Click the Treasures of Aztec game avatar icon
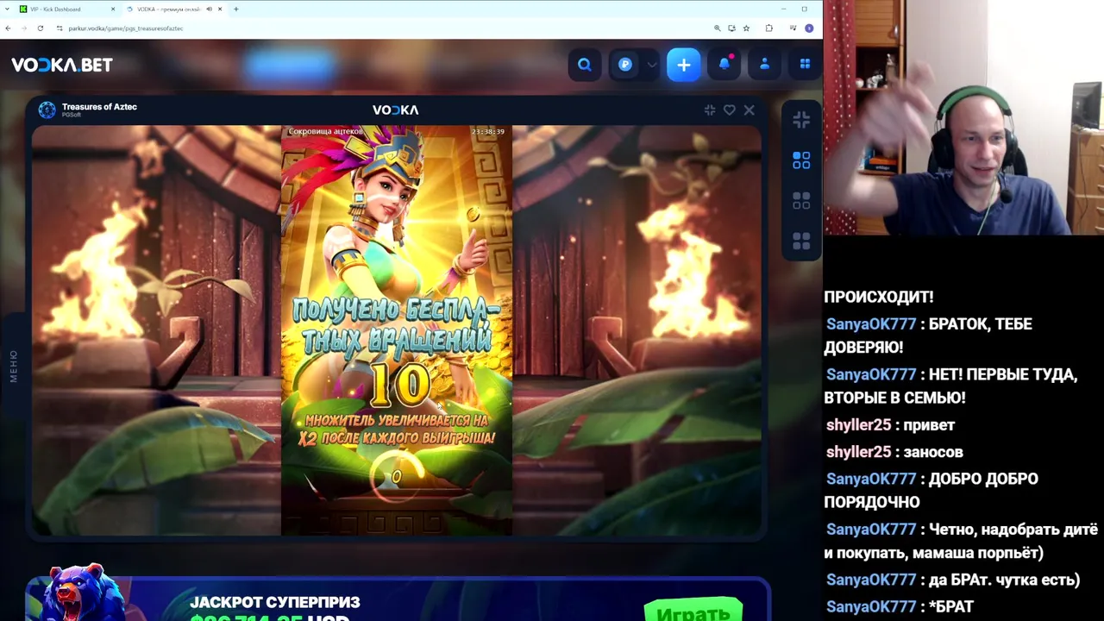Viewport: 1104px width, 621px height. [47, 110]
